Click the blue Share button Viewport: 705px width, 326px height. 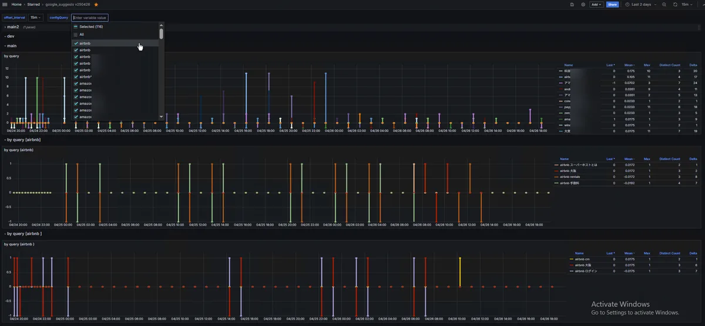tap(612, 4)
